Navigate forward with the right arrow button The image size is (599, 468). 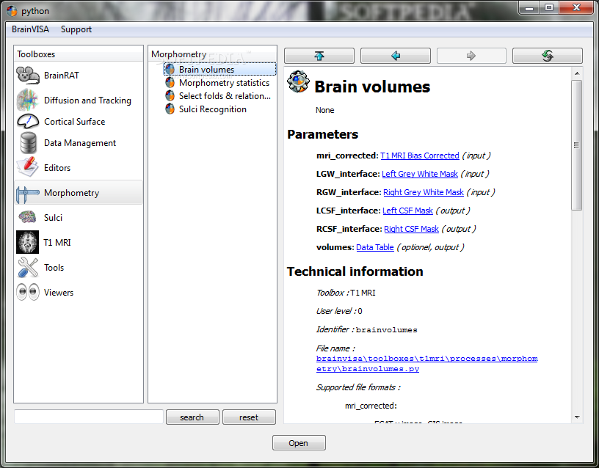[x=471, y=56]
